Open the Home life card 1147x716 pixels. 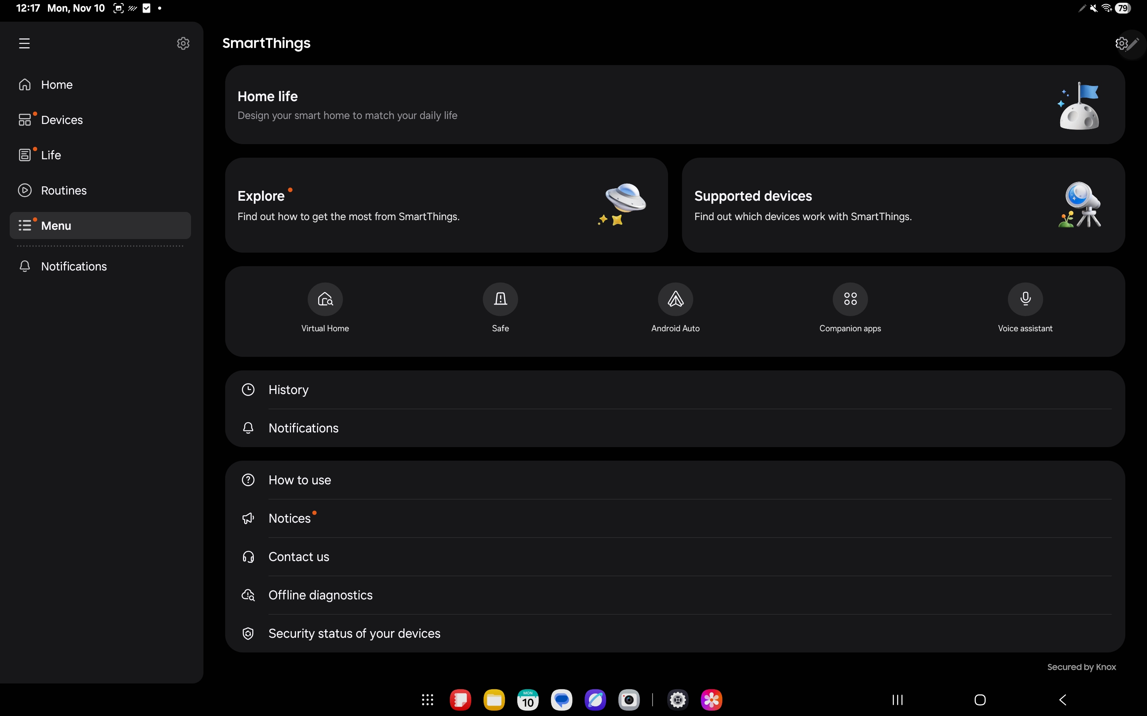point(674,105)
